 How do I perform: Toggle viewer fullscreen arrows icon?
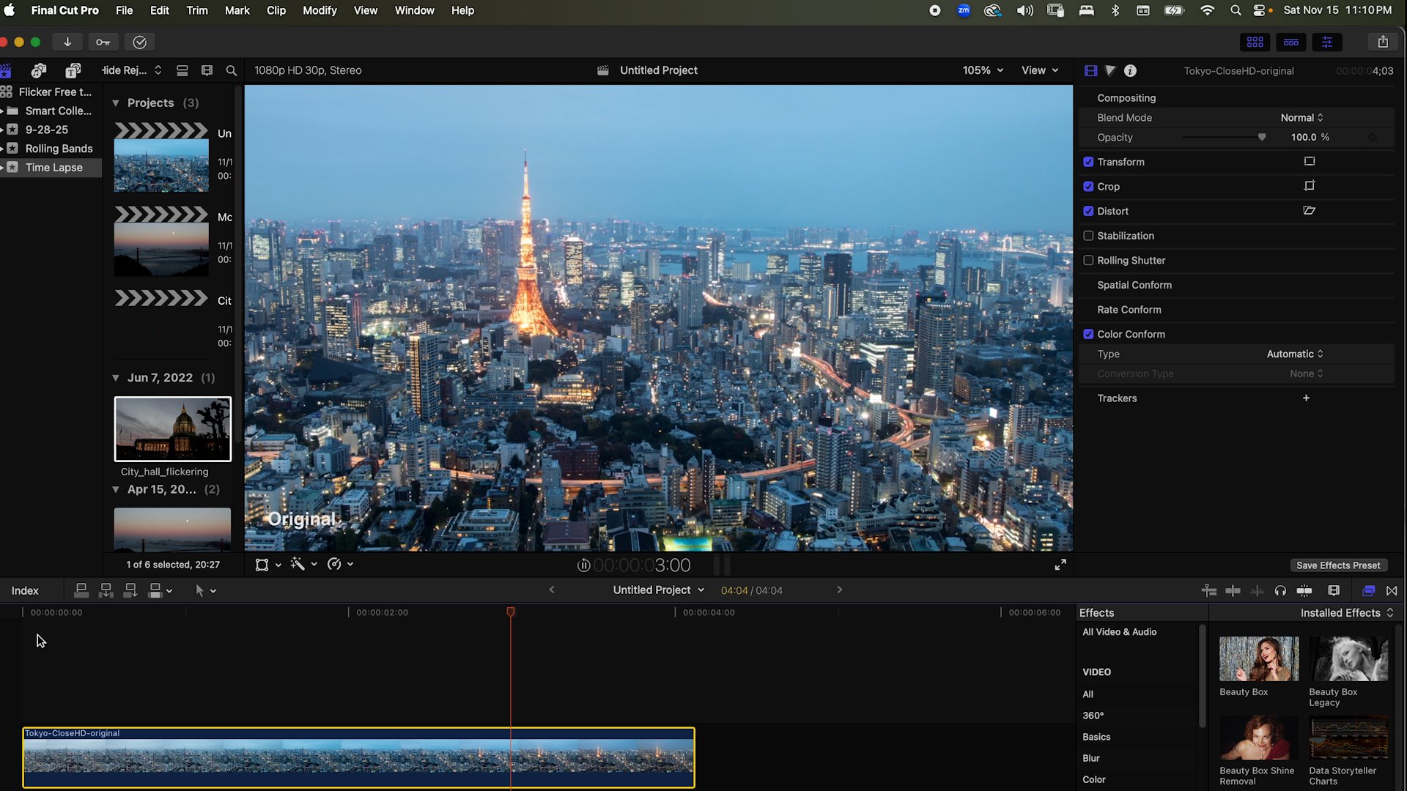(x=1060, y=565)
